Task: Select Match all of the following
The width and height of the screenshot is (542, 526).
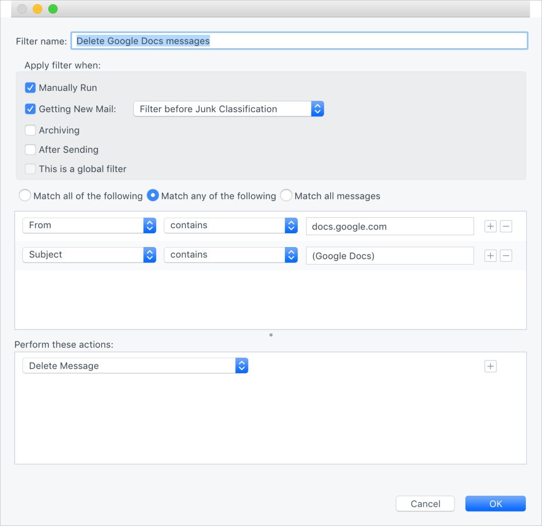Action: click(x=25, y=196)
